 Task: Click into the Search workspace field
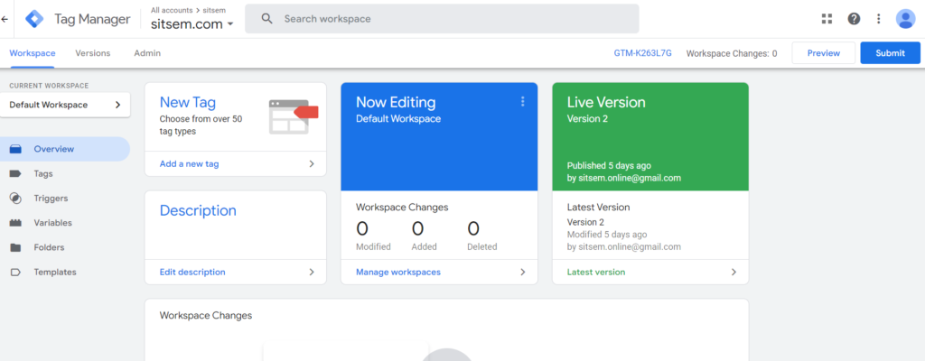pos(442,19)
